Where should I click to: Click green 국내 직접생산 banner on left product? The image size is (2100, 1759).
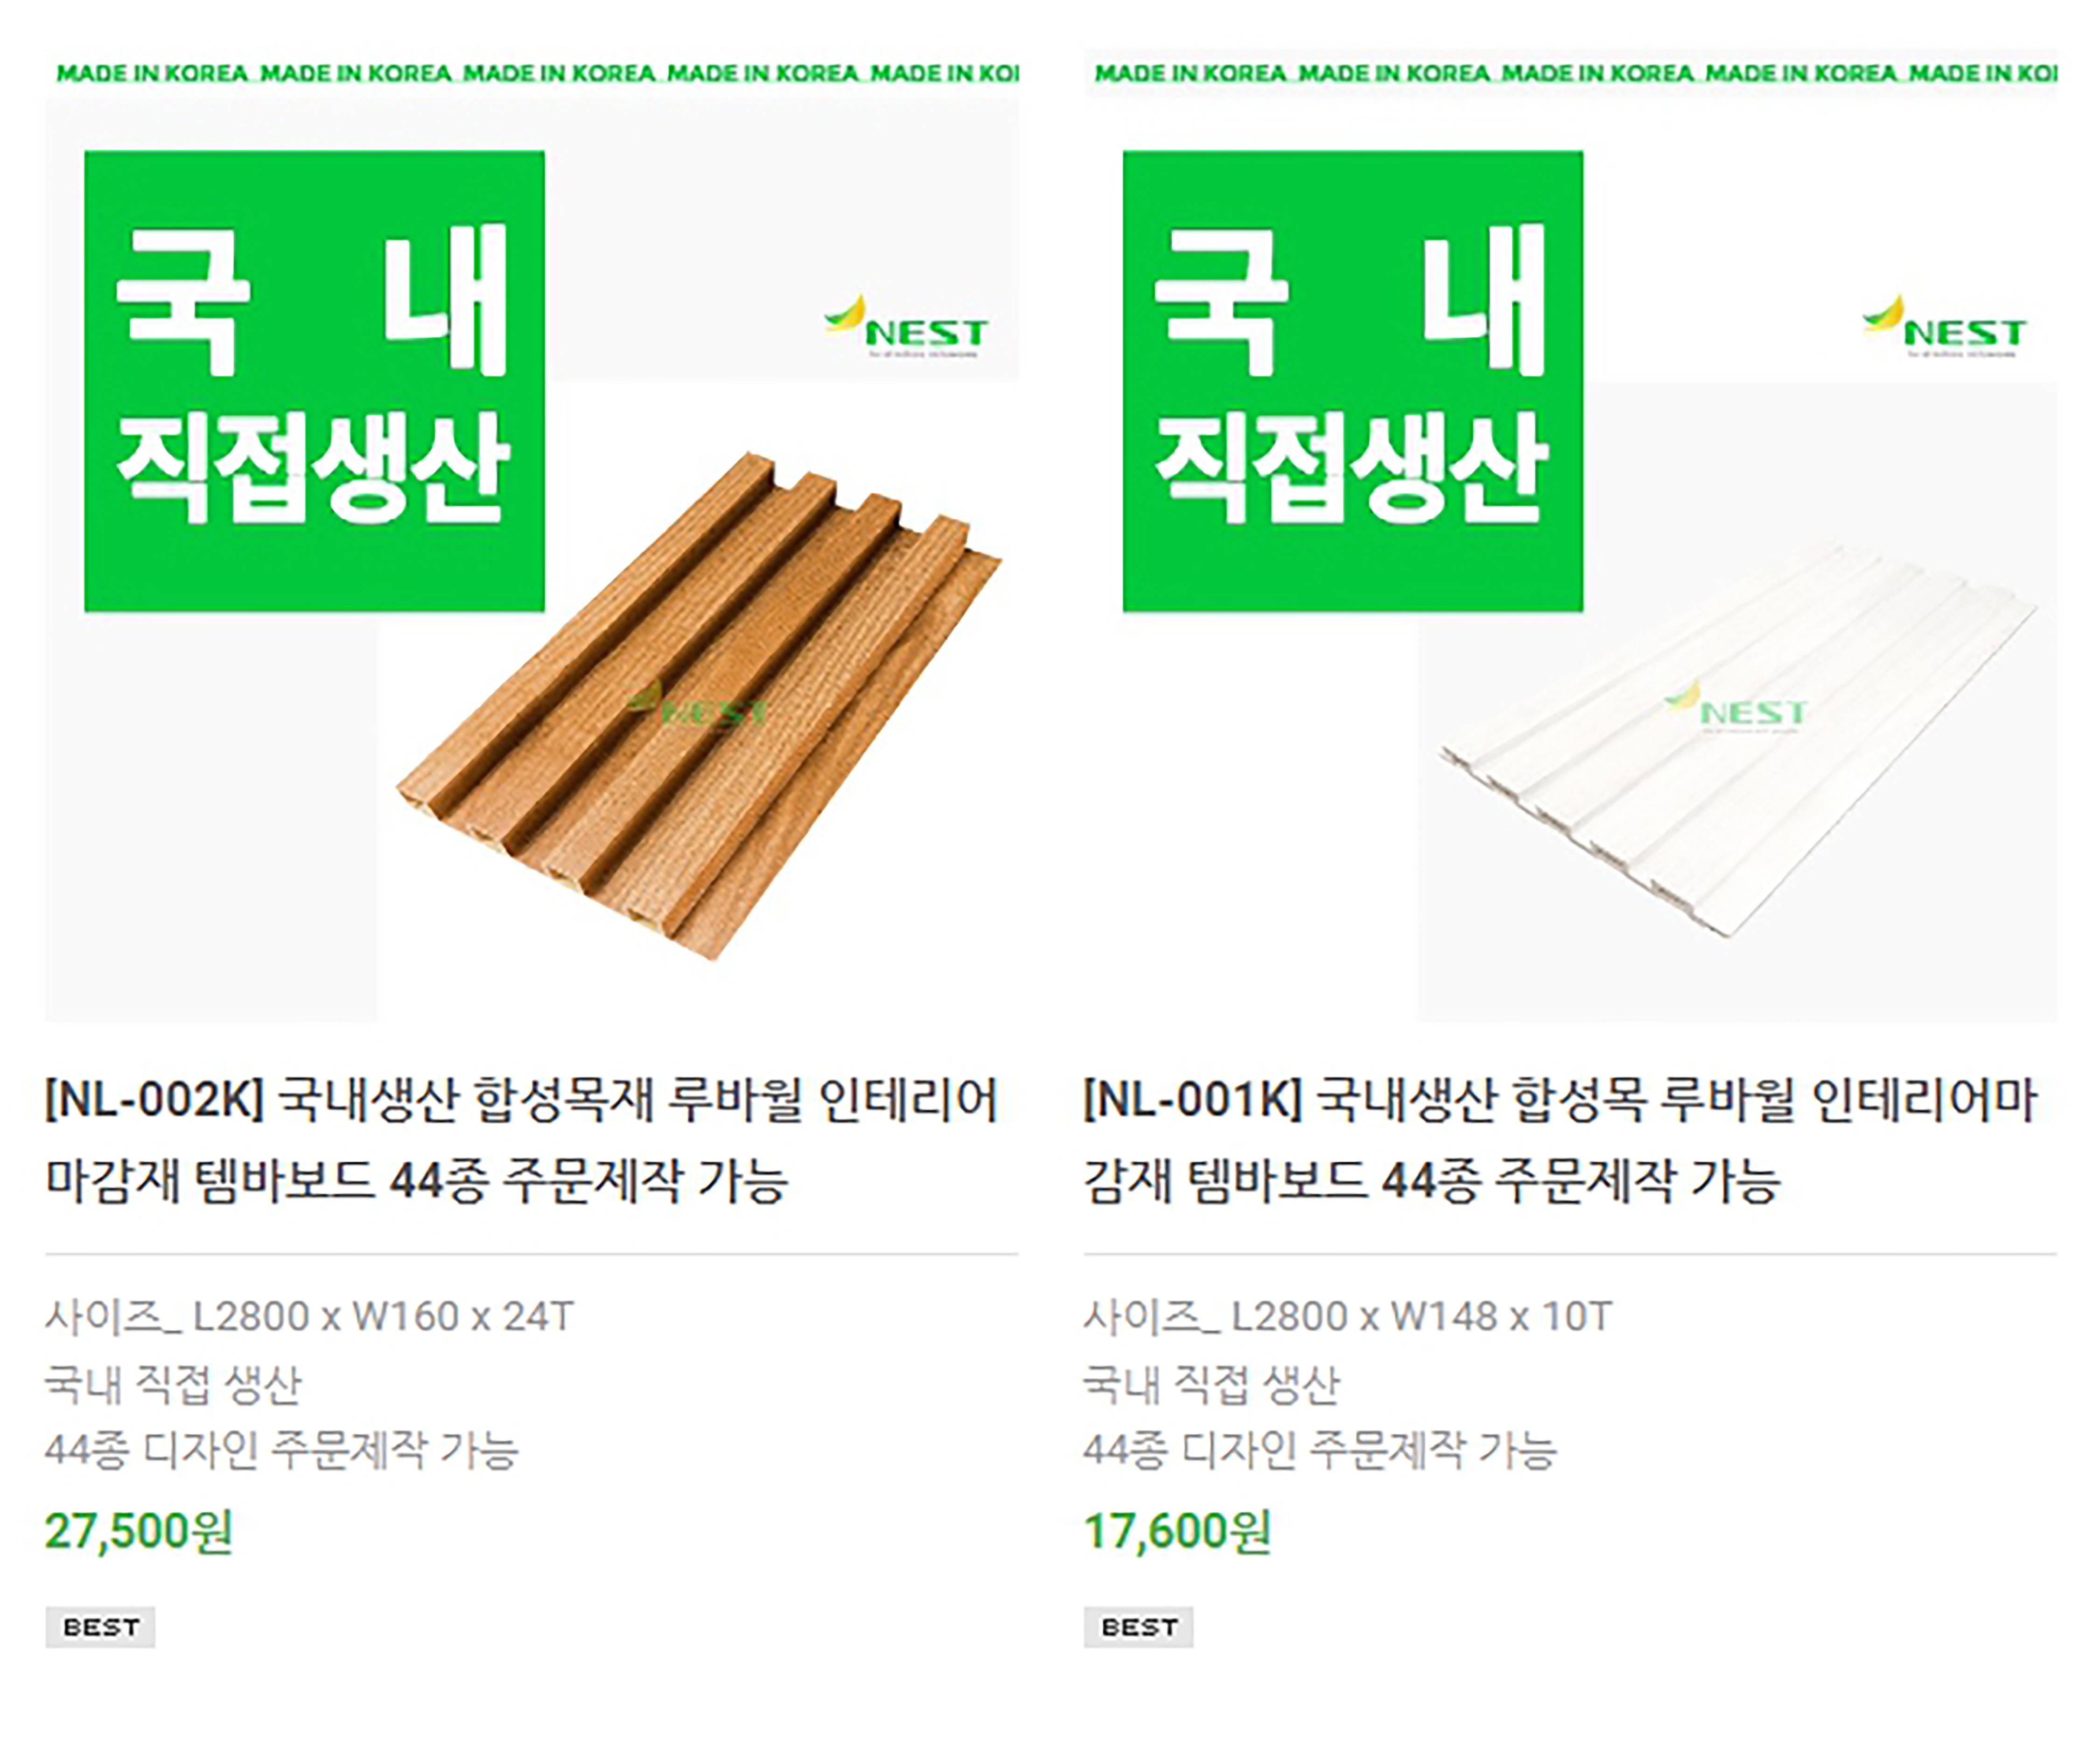314,381
